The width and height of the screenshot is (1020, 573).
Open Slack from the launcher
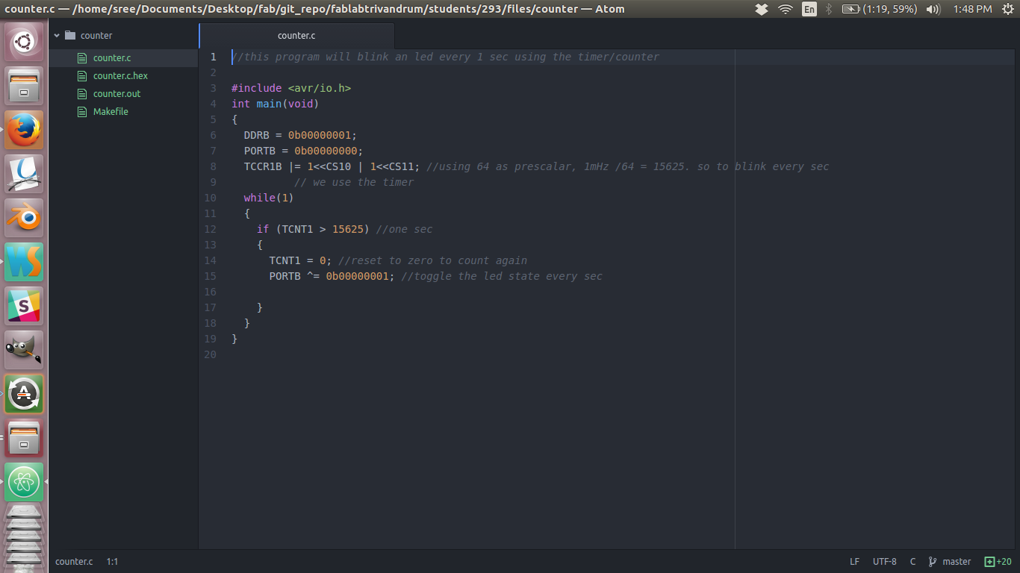tap(25, 306)
